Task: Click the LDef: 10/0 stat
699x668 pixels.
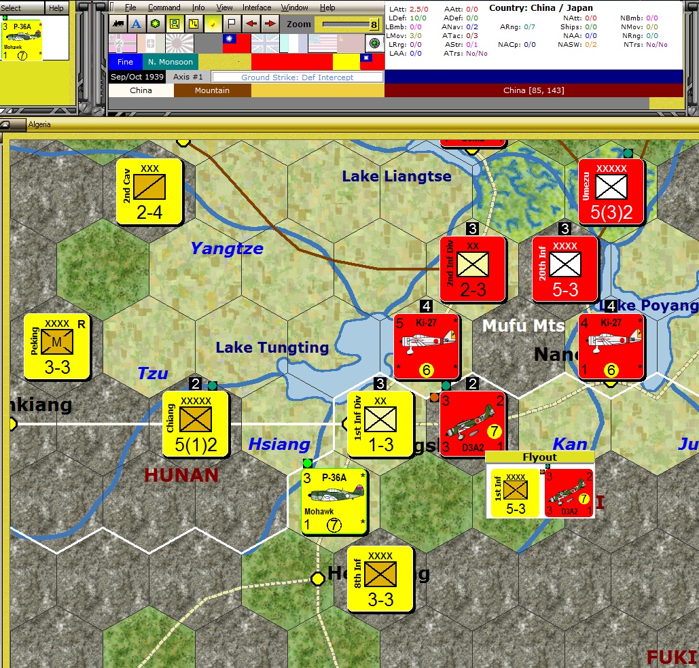Action: pyautogui.click(x=408, y=18)
